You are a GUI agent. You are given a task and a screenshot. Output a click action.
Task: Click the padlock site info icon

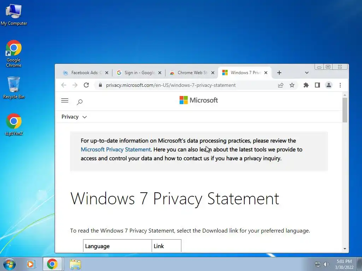click(x=100, y=85)
